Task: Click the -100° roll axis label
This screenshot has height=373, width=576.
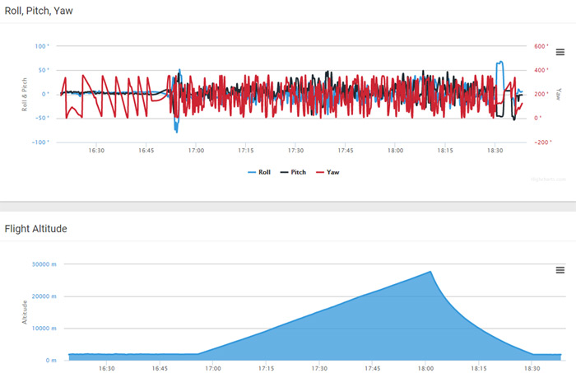Action: pos(40,142)
